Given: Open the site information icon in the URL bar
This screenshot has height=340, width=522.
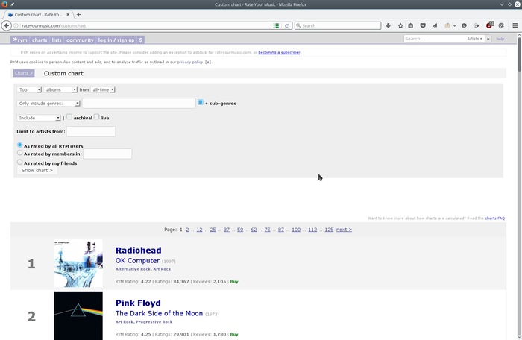Looking at the screenshot, I should click(x=16, y=25).
